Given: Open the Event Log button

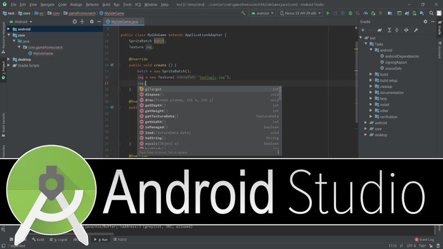Looking at the screenshot, I should tap(424, 239).
